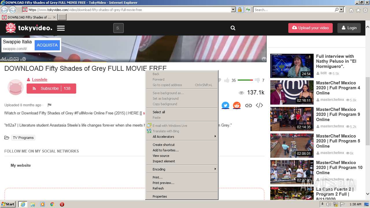370x208 pixels.
Task: Open MasterChef Mexico Program 5 thumbnail
Action: (292, 146)
